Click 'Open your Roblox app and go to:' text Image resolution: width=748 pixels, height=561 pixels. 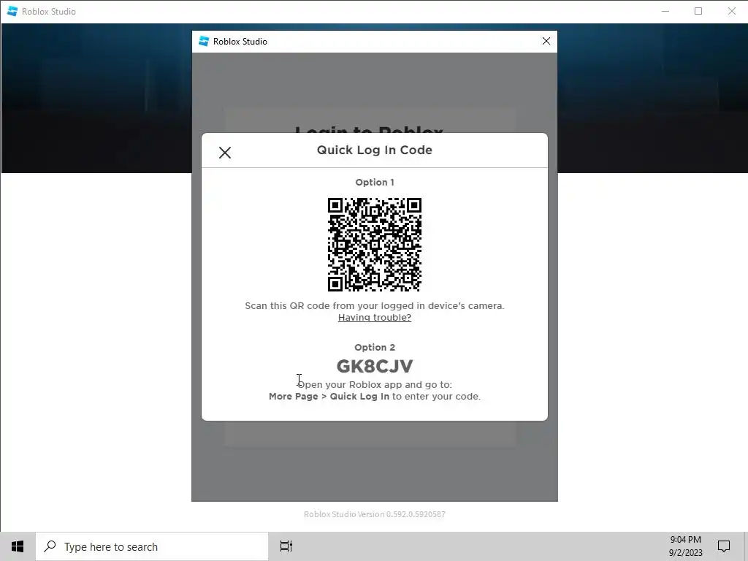tap(375, 384)
